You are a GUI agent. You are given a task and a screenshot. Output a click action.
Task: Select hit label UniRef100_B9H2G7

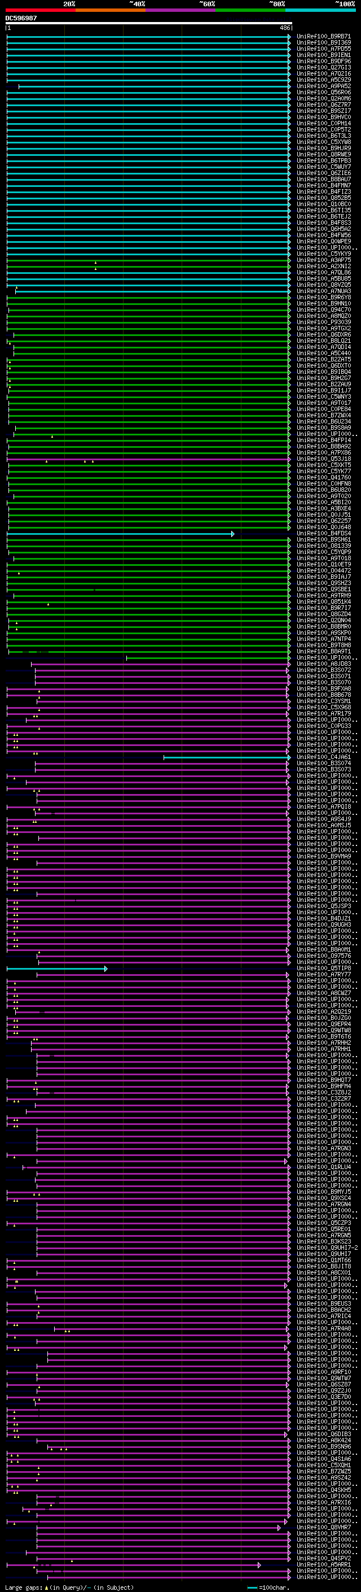pyautogui.click(x=324, y=378)
